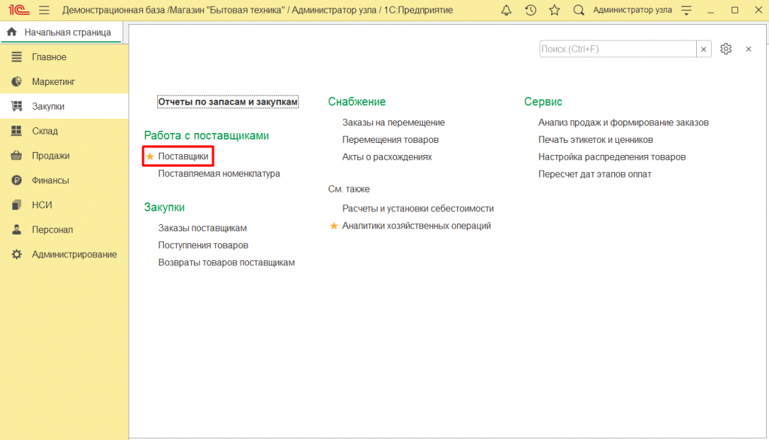Click Отчеты по запасам и закупкам
The height and width of the screenshot is (440, 769).
[228, 102]
